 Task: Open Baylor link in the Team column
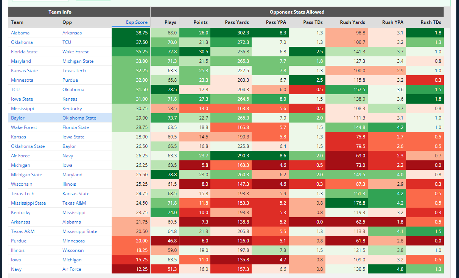pyautogui.click(x=18, y=118)
